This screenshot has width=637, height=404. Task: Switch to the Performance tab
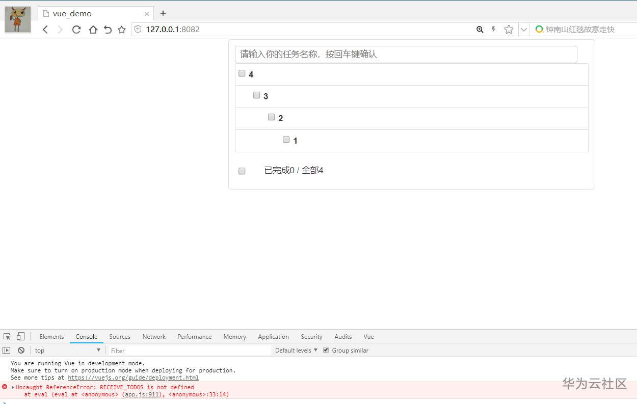click(x=195, y=337)
